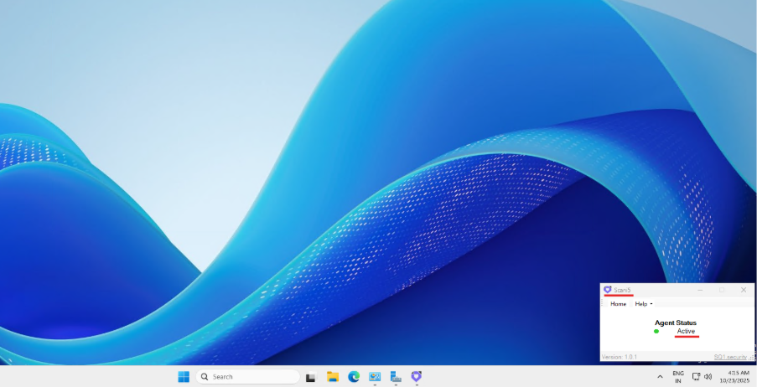Open the taskbar app left of Scani5
This screenshot has height=387, width=757.
point(396,377)
